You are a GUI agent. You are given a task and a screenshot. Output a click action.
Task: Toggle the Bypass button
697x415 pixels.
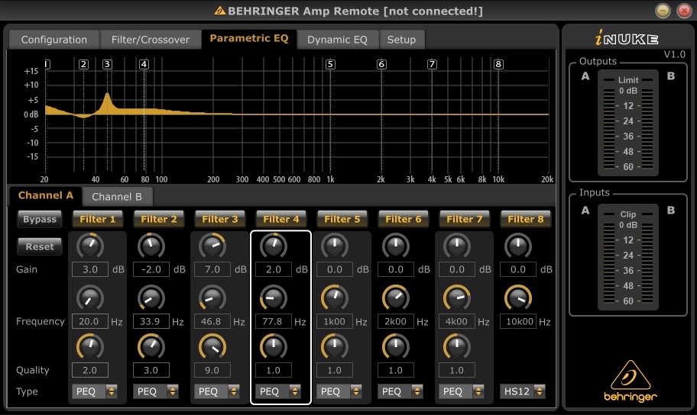point(40,219)
